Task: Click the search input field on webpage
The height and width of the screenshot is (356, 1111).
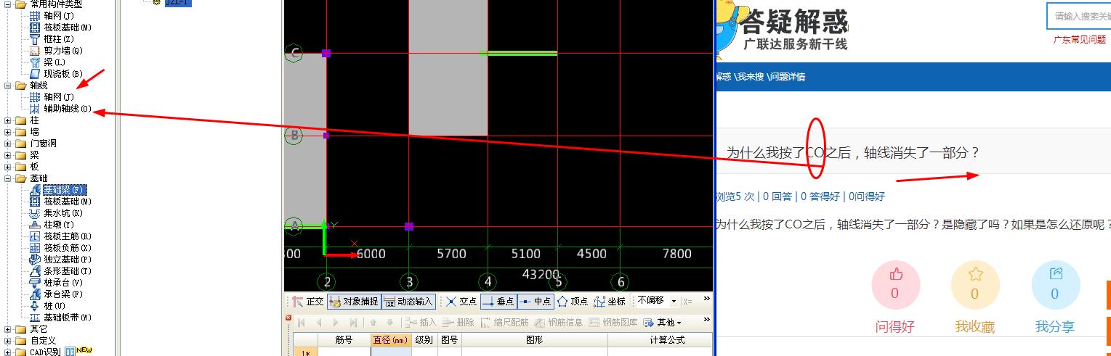Action: 1079,16
